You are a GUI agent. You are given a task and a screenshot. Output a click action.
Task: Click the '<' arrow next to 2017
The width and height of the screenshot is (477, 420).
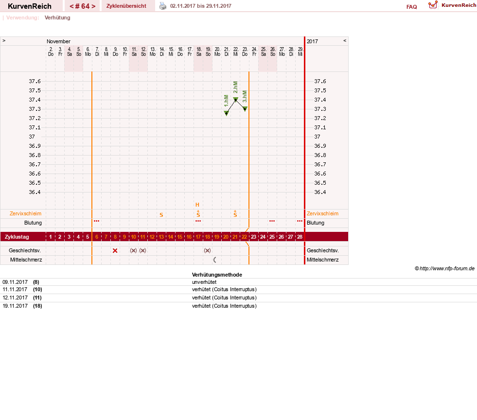click(345, 40)
